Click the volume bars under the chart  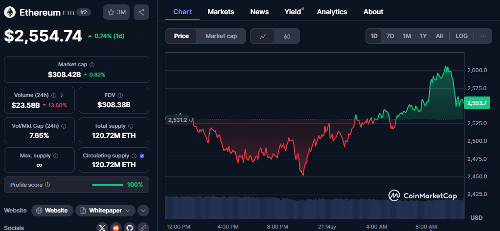point(315,207)
